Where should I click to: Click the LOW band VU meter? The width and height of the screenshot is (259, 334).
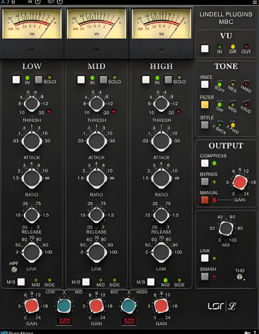click(32, 23)
